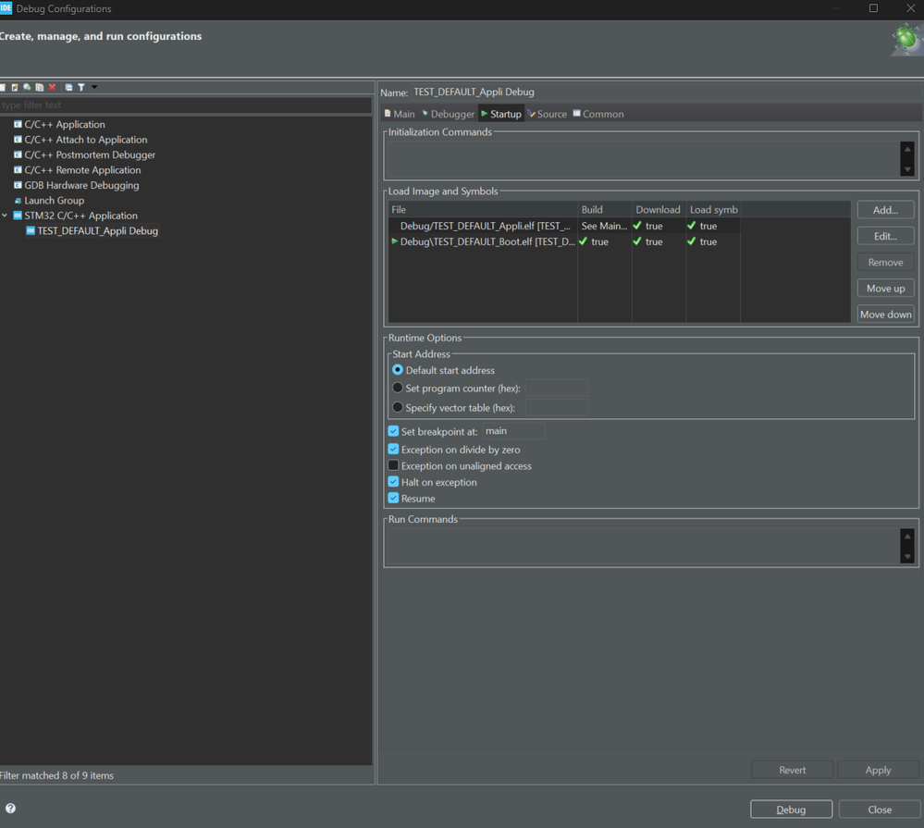Image resolution: width=924 pixels, height=828 pixels.
Task: Click the Load symbols checkmark in Appli.elf row
Action: [691, 225]
